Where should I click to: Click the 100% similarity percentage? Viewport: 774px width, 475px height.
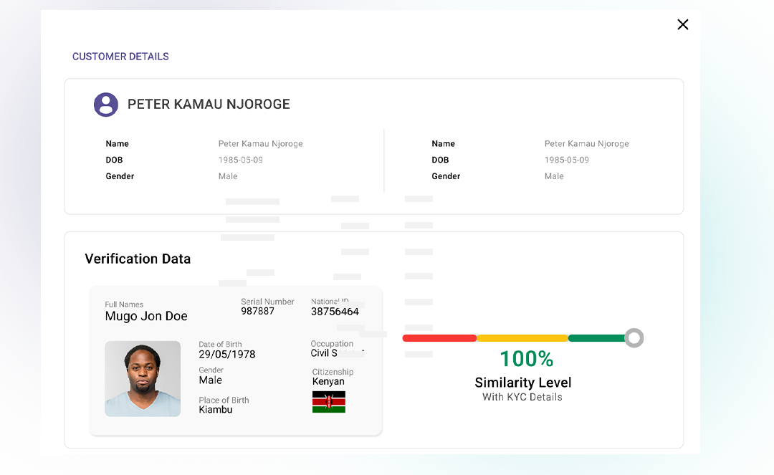(527, 359)
